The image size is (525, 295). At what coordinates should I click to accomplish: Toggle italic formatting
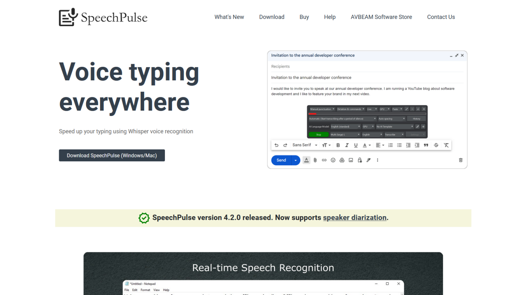coord(347,145)
